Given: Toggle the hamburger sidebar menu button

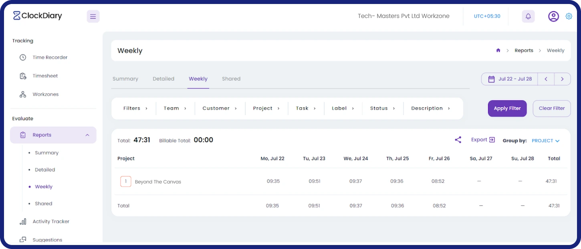Looking at the screenshot, I should [x=93, y=16].
